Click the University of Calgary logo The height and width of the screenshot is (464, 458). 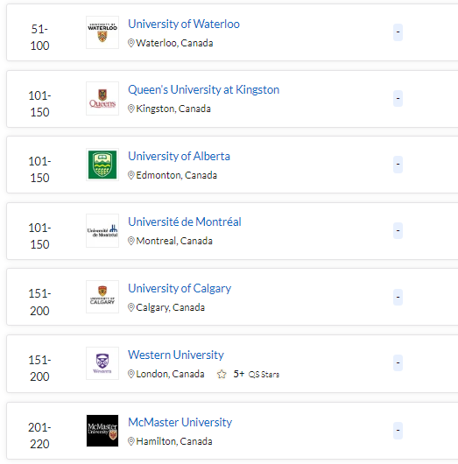[102, 297]
